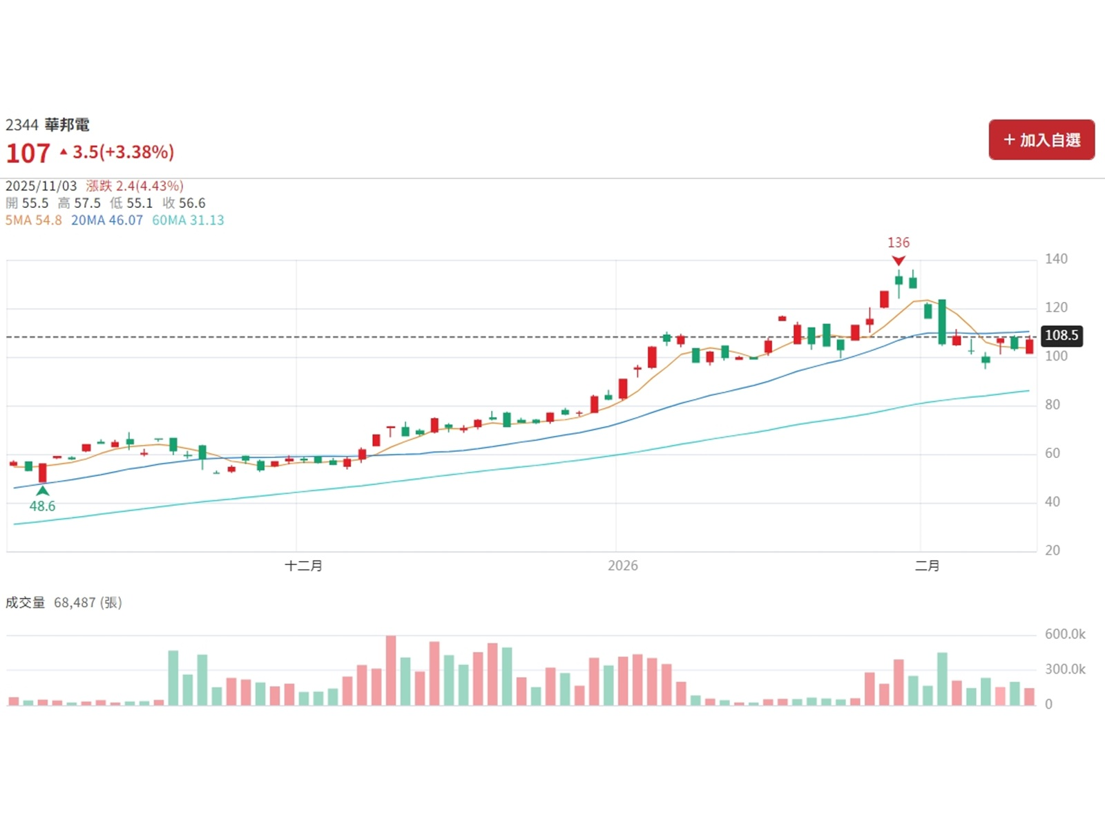The width and height of the screenshot is (1105, 829).
Task: Click the 十二月 label on time axis
Action: 304,566
